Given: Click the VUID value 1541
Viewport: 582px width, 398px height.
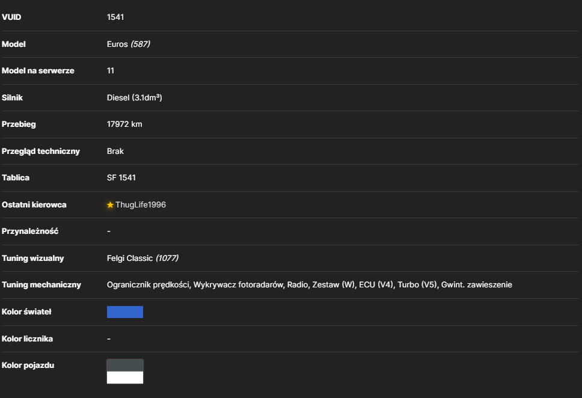Looking at the screenshot, I should (115, 17).
